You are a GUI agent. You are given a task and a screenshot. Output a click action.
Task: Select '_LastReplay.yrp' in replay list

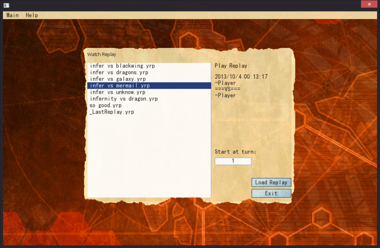coord(112,112)
